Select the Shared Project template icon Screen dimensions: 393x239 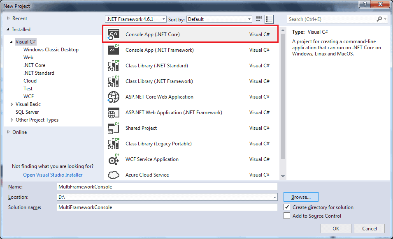(x=113, y=128)
